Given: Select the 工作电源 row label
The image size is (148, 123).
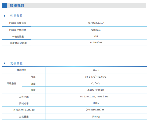Looking at the screenshot, I should (24, 97).
